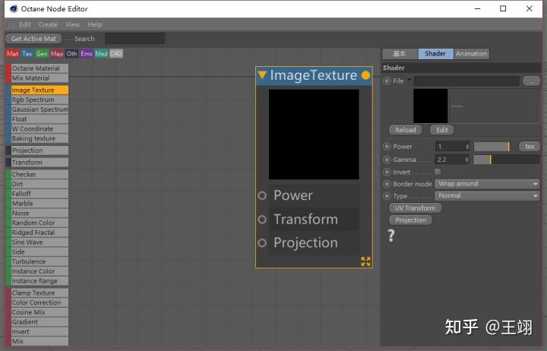Image resolution: width=547 pixels, height=351 pixels.
Task: Select the purple Ems node filter
Action: pos(87,54)
